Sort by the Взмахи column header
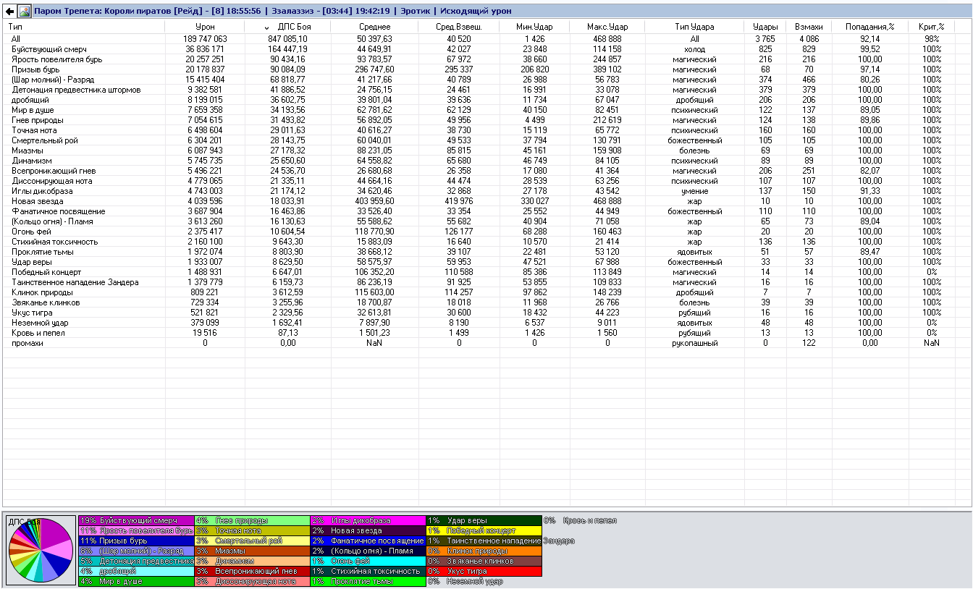The height and width of the screenshot is (589, 973). point(808,27)
